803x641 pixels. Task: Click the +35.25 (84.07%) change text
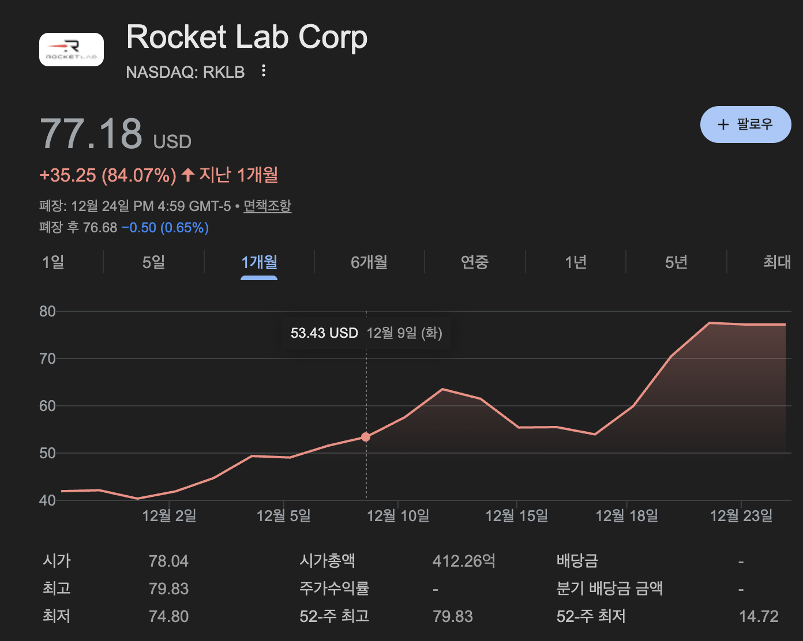click(x=108, y=175)
